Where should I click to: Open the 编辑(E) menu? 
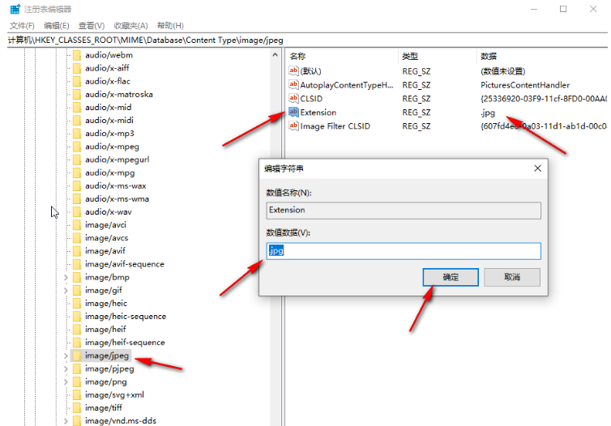tap(57, 26)
